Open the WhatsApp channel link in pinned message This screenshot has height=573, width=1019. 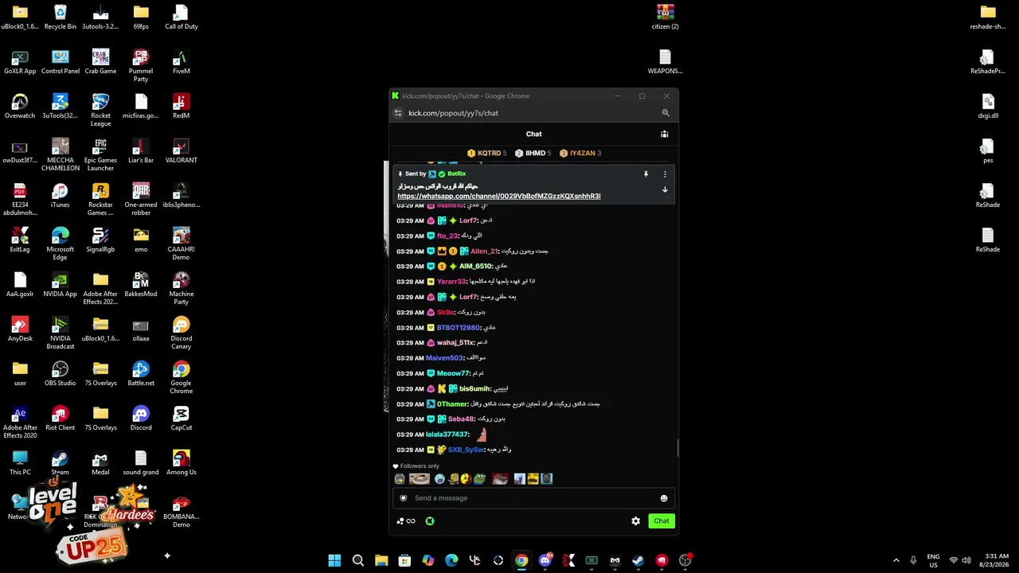coord(498,196)
